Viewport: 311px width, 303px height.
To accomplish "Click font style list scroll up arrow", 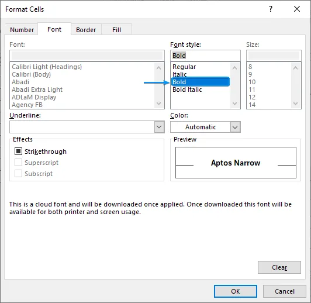I will (234, 68).
